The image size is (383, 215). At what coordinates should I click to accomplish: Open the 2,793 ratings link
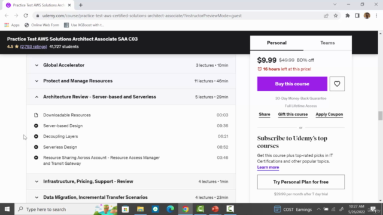pos(34,47)
